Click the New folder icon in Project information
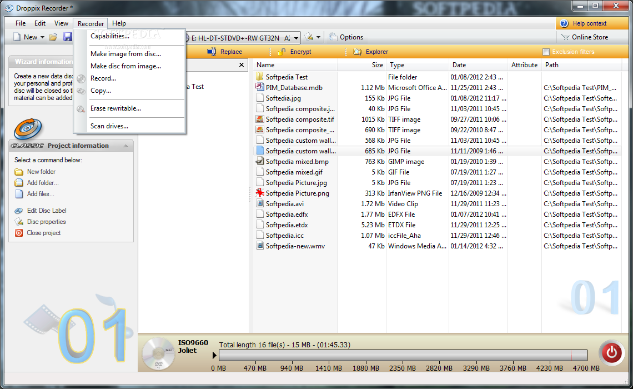Viewport: 633px width, 389px height. (19, 172)
